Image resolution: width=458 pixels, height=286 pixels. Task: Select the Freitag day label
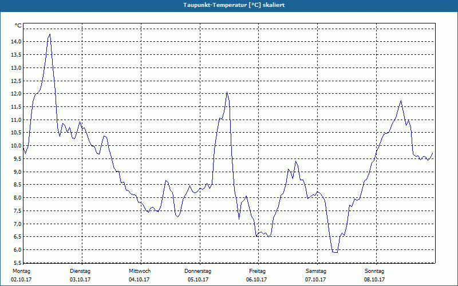[x=257, y=271]
